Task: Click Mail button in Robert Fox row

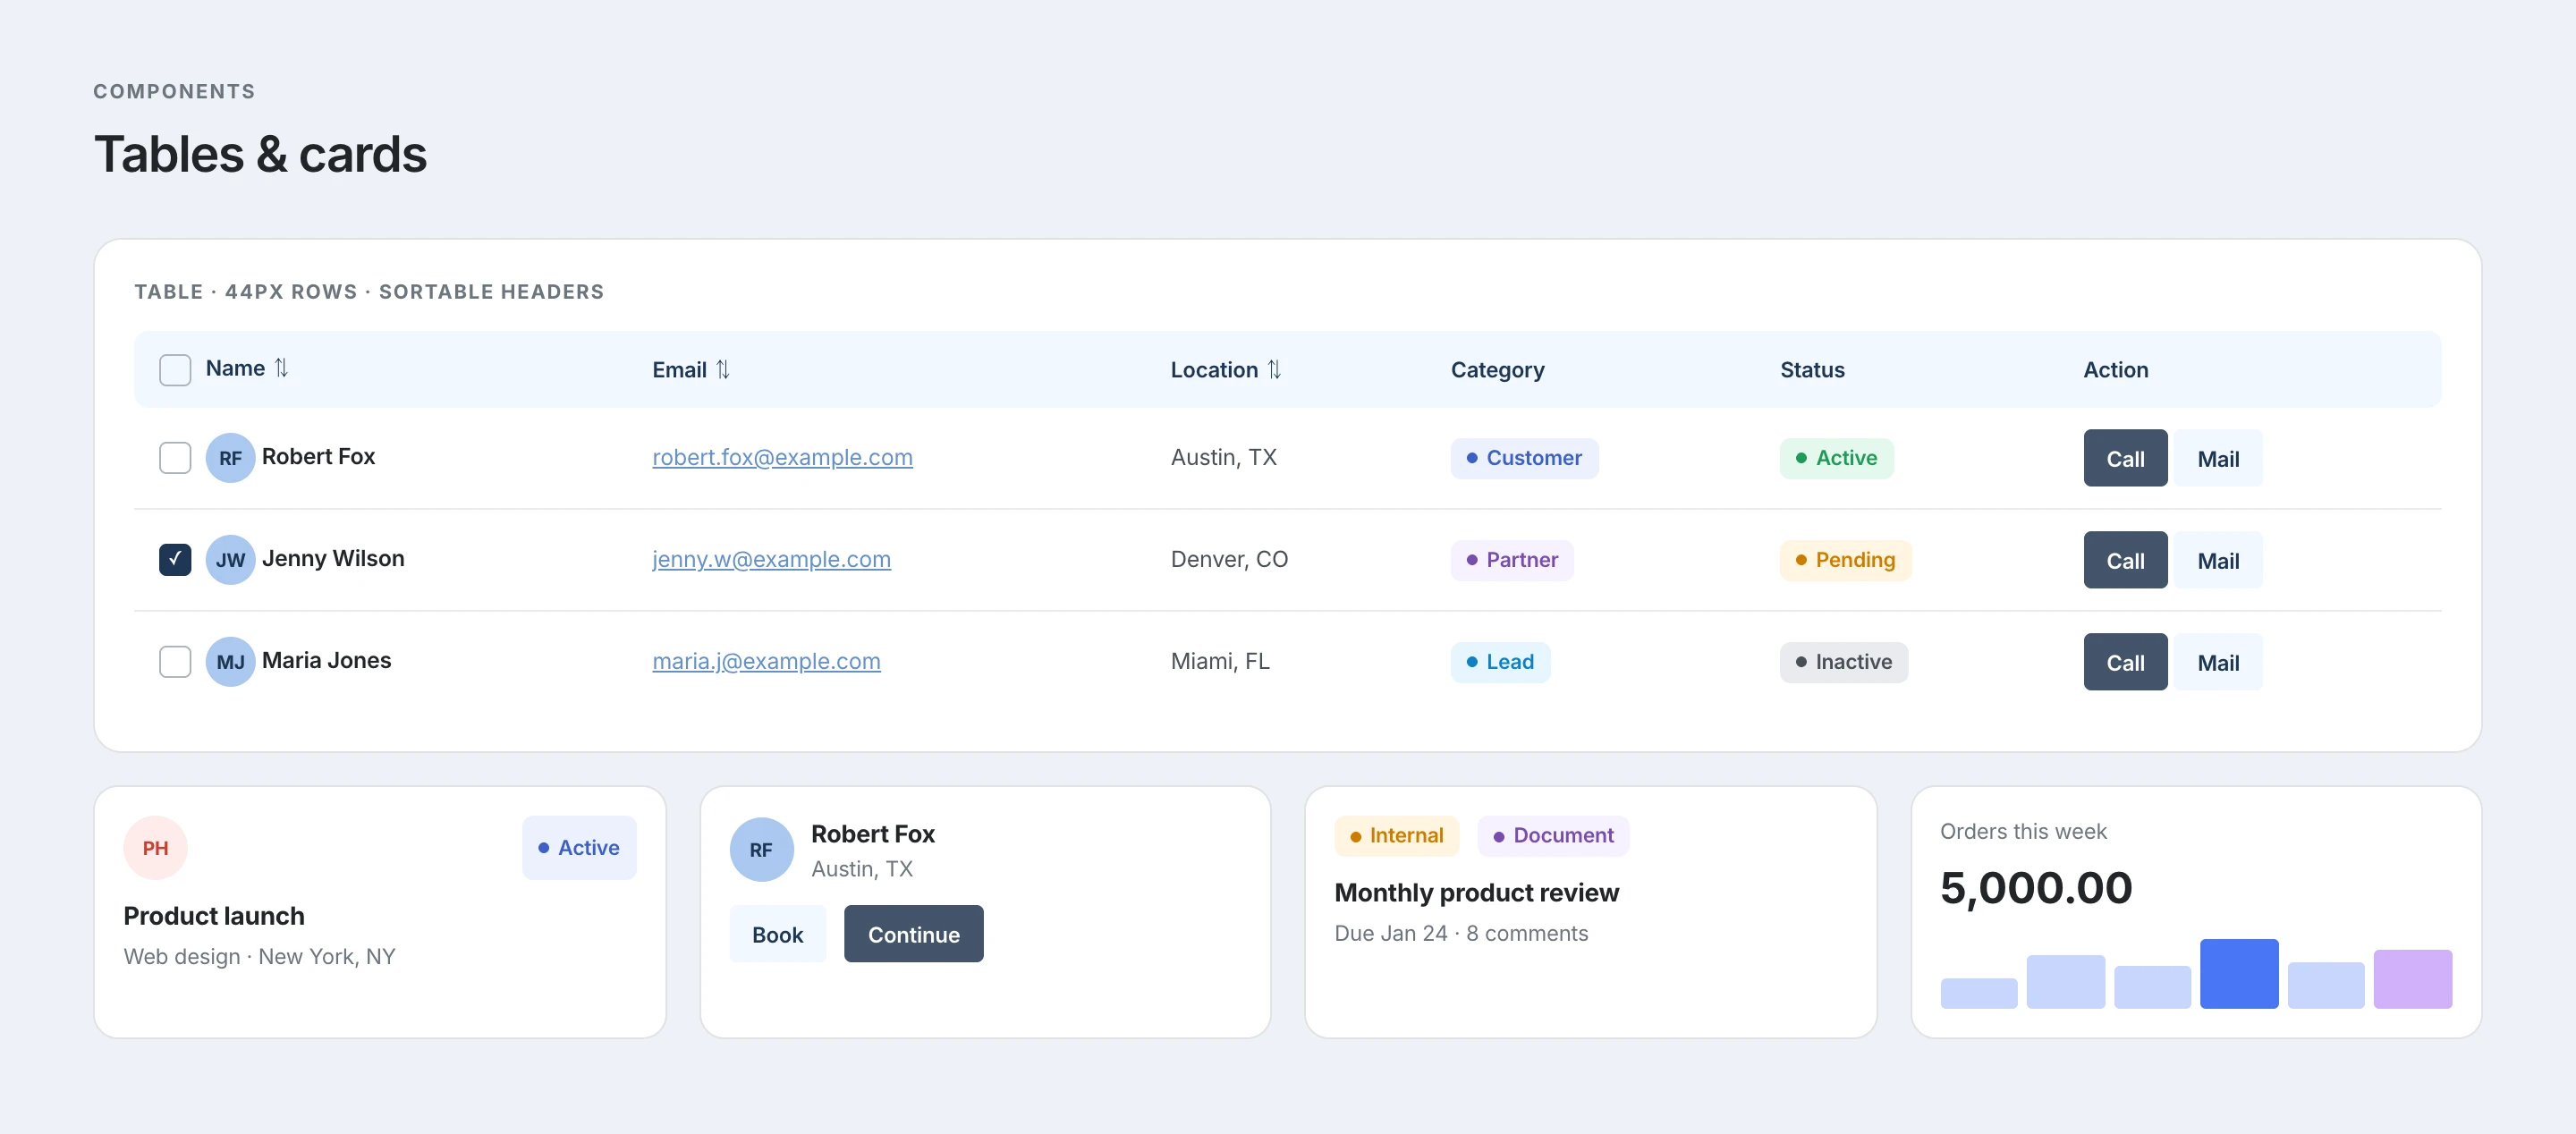Action: [2218, 458]
